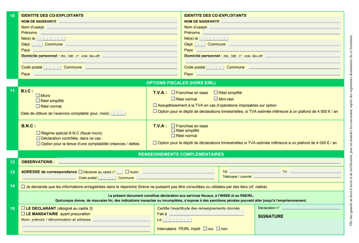Click the date de clôture exercice field
This screenshot has width=359, height=243.
point(118,113)
